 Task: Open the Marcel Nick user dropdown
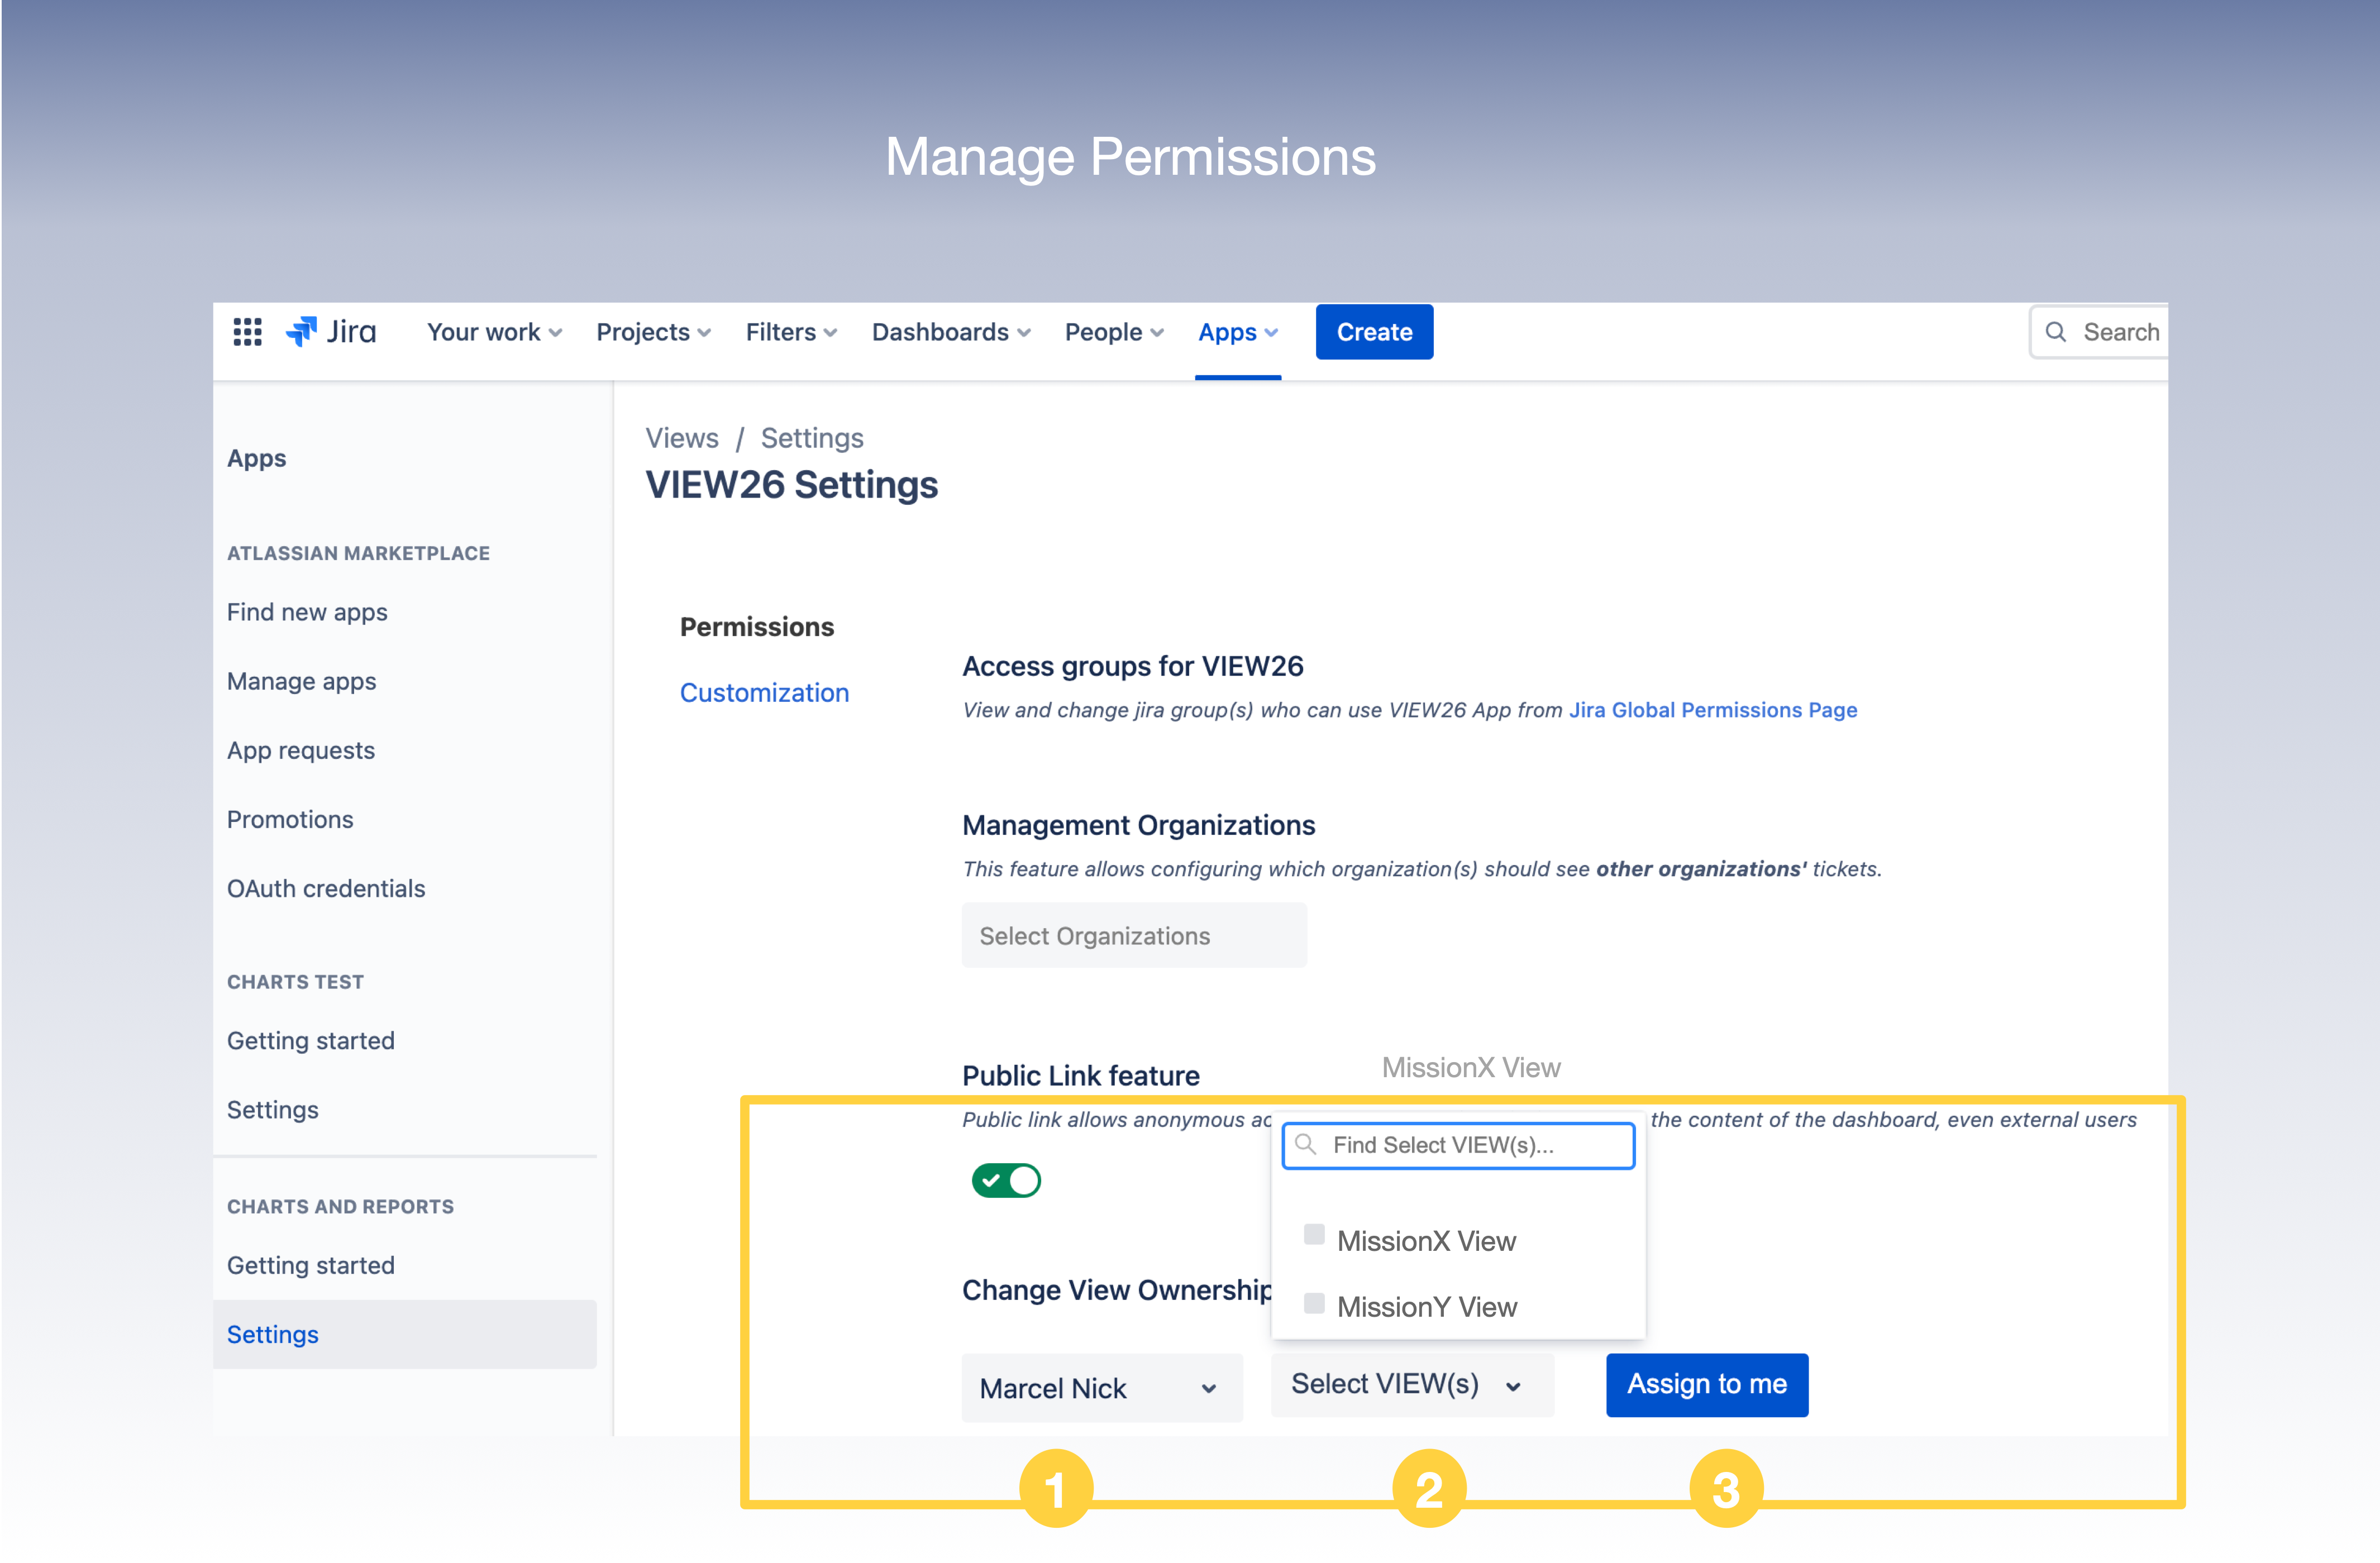(x=1101, y=1387)
